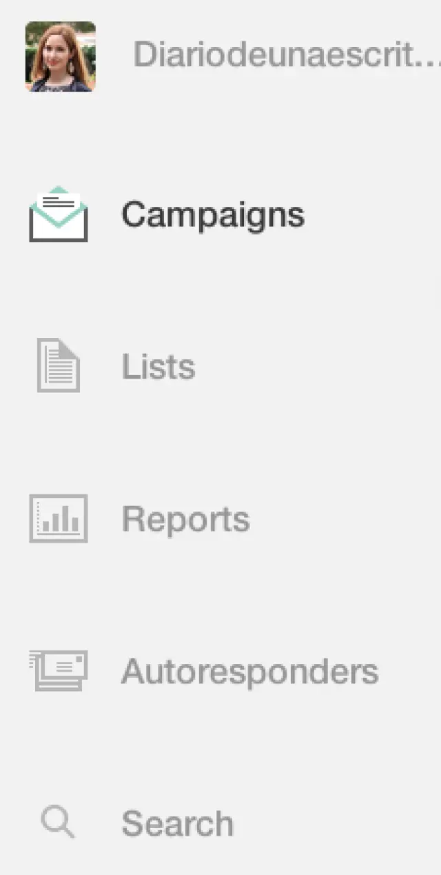Open the Diariodeunaescrit... account name
The width and height of the screenshot is (441, 875).
coord(287,54)
